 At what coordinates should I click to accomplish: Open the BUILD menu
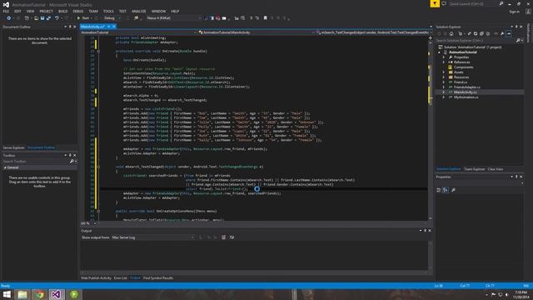63,11
